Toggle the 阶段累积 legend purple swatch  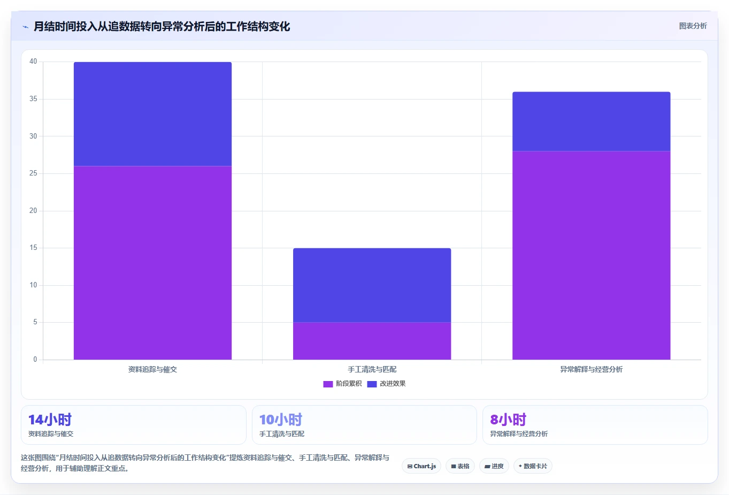click(x=328, y=384)
